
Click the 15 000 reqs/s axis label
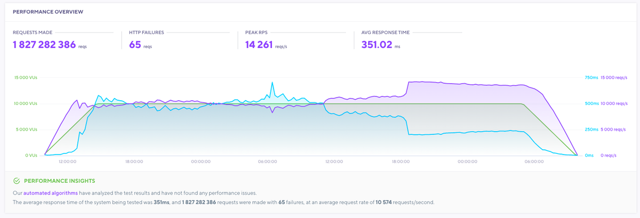(614, 77)
